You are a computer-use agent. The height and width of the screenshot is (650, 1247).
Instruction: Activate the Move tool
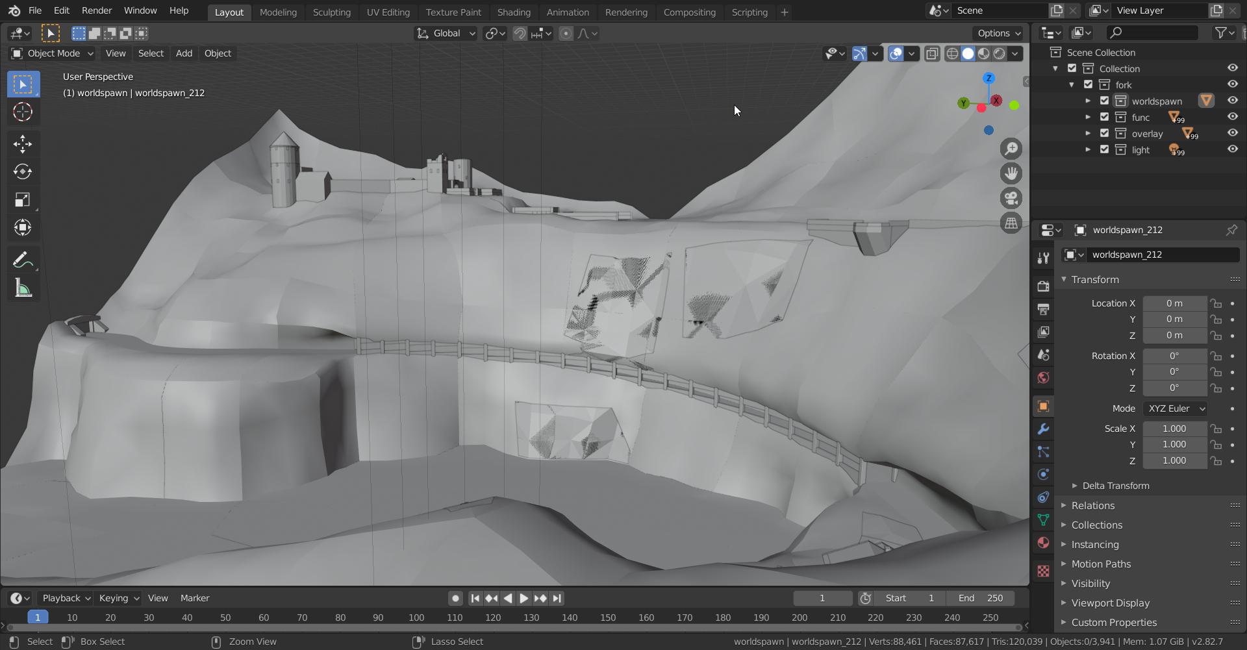[23, 144]
